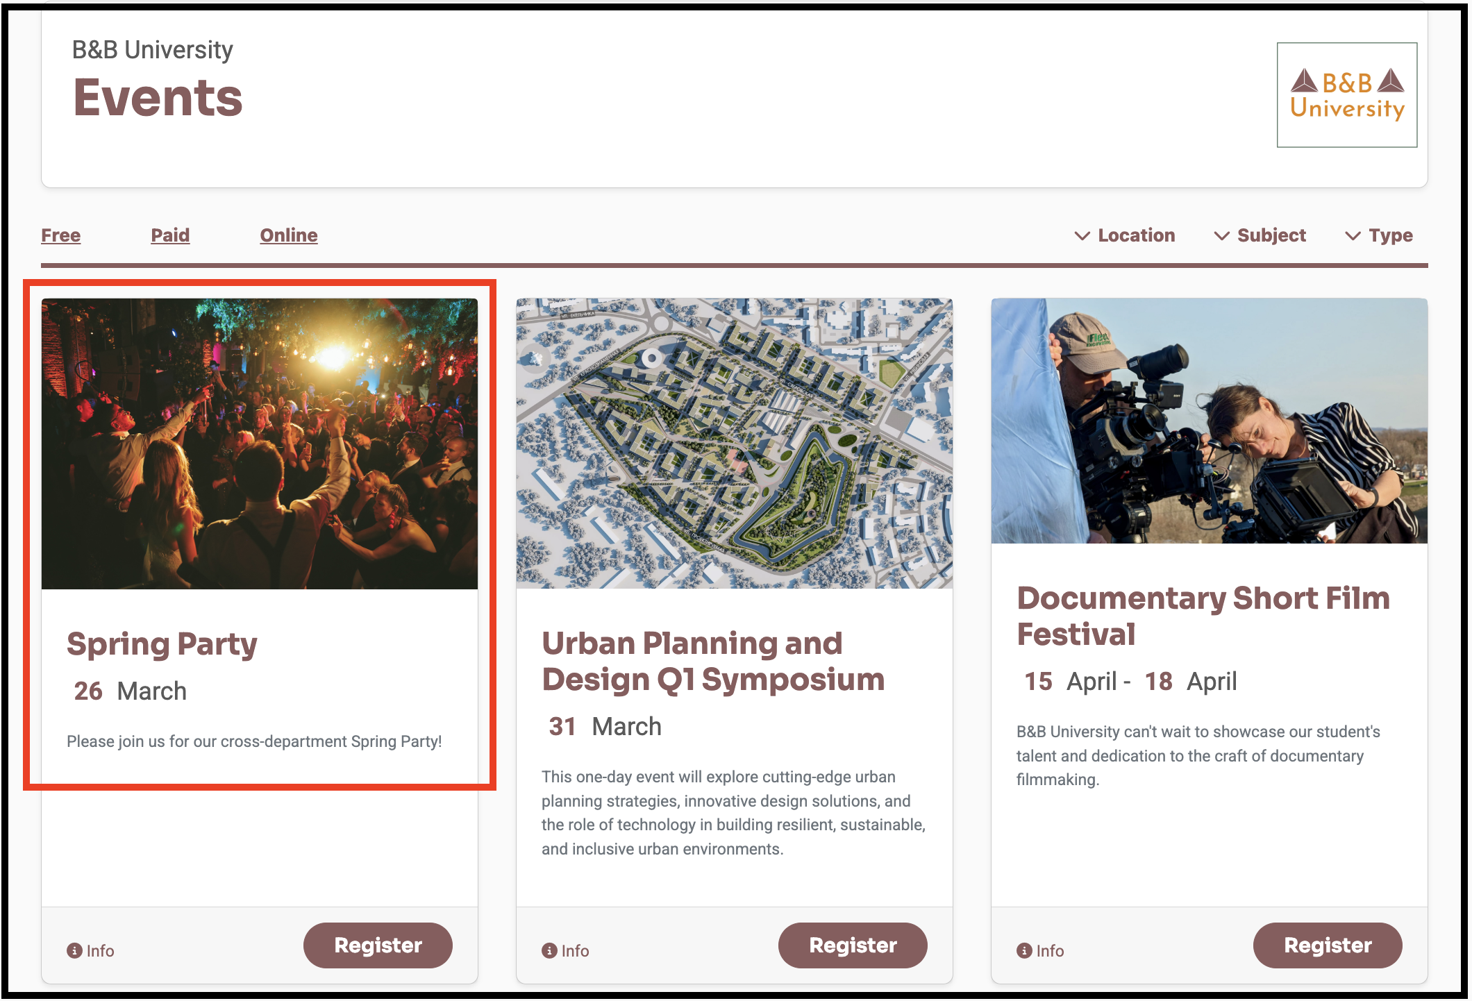Open the urban planning aerial map image
1472x1001 pixels.
point(735,444)
